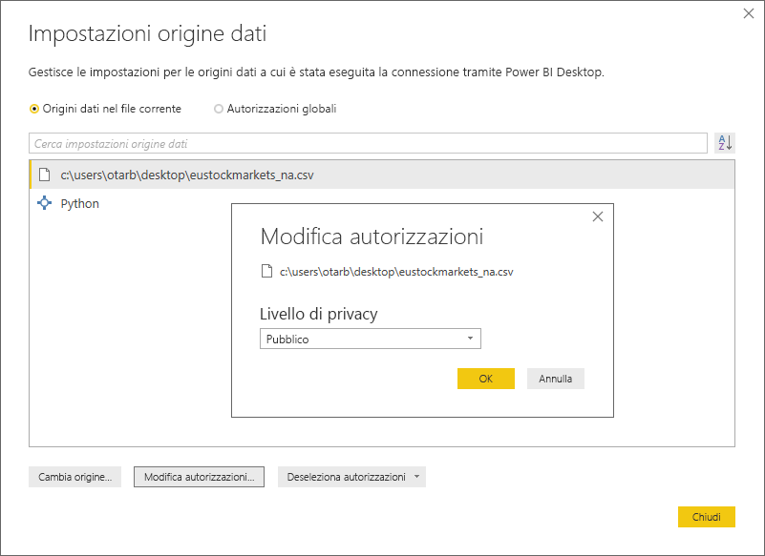Image resolution: width=765 pixels, height=556 pixels.
Task: Switch to Autorizzazioni globali
Action: [218, 109]
